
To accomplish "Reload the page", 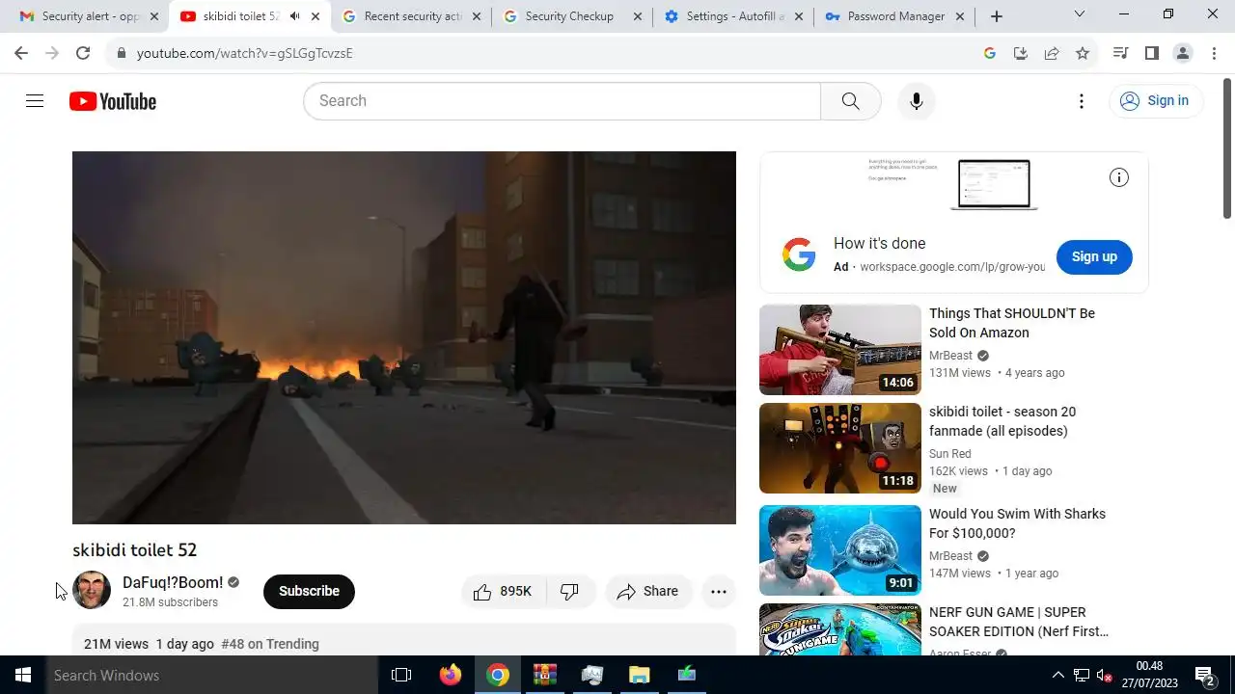I will pyautogui.click(x=83, y=53).
